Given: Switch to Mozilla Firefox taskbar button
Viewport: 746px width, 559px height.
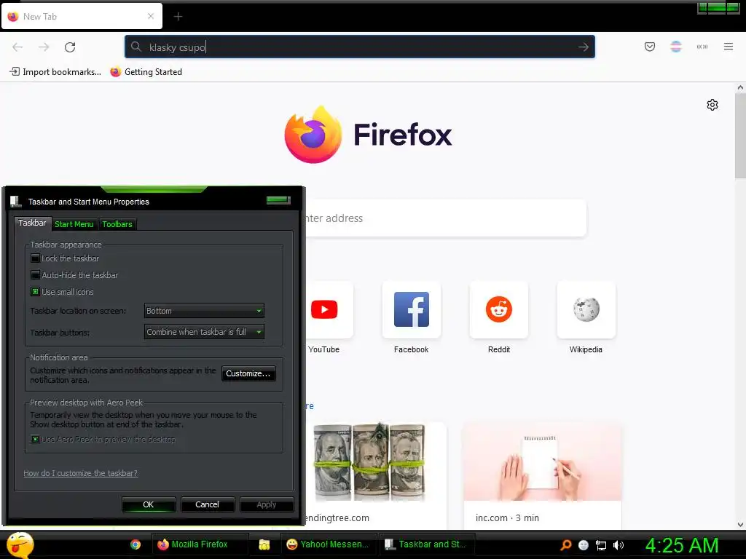Looking at the screenshot, I should (200, 544).
